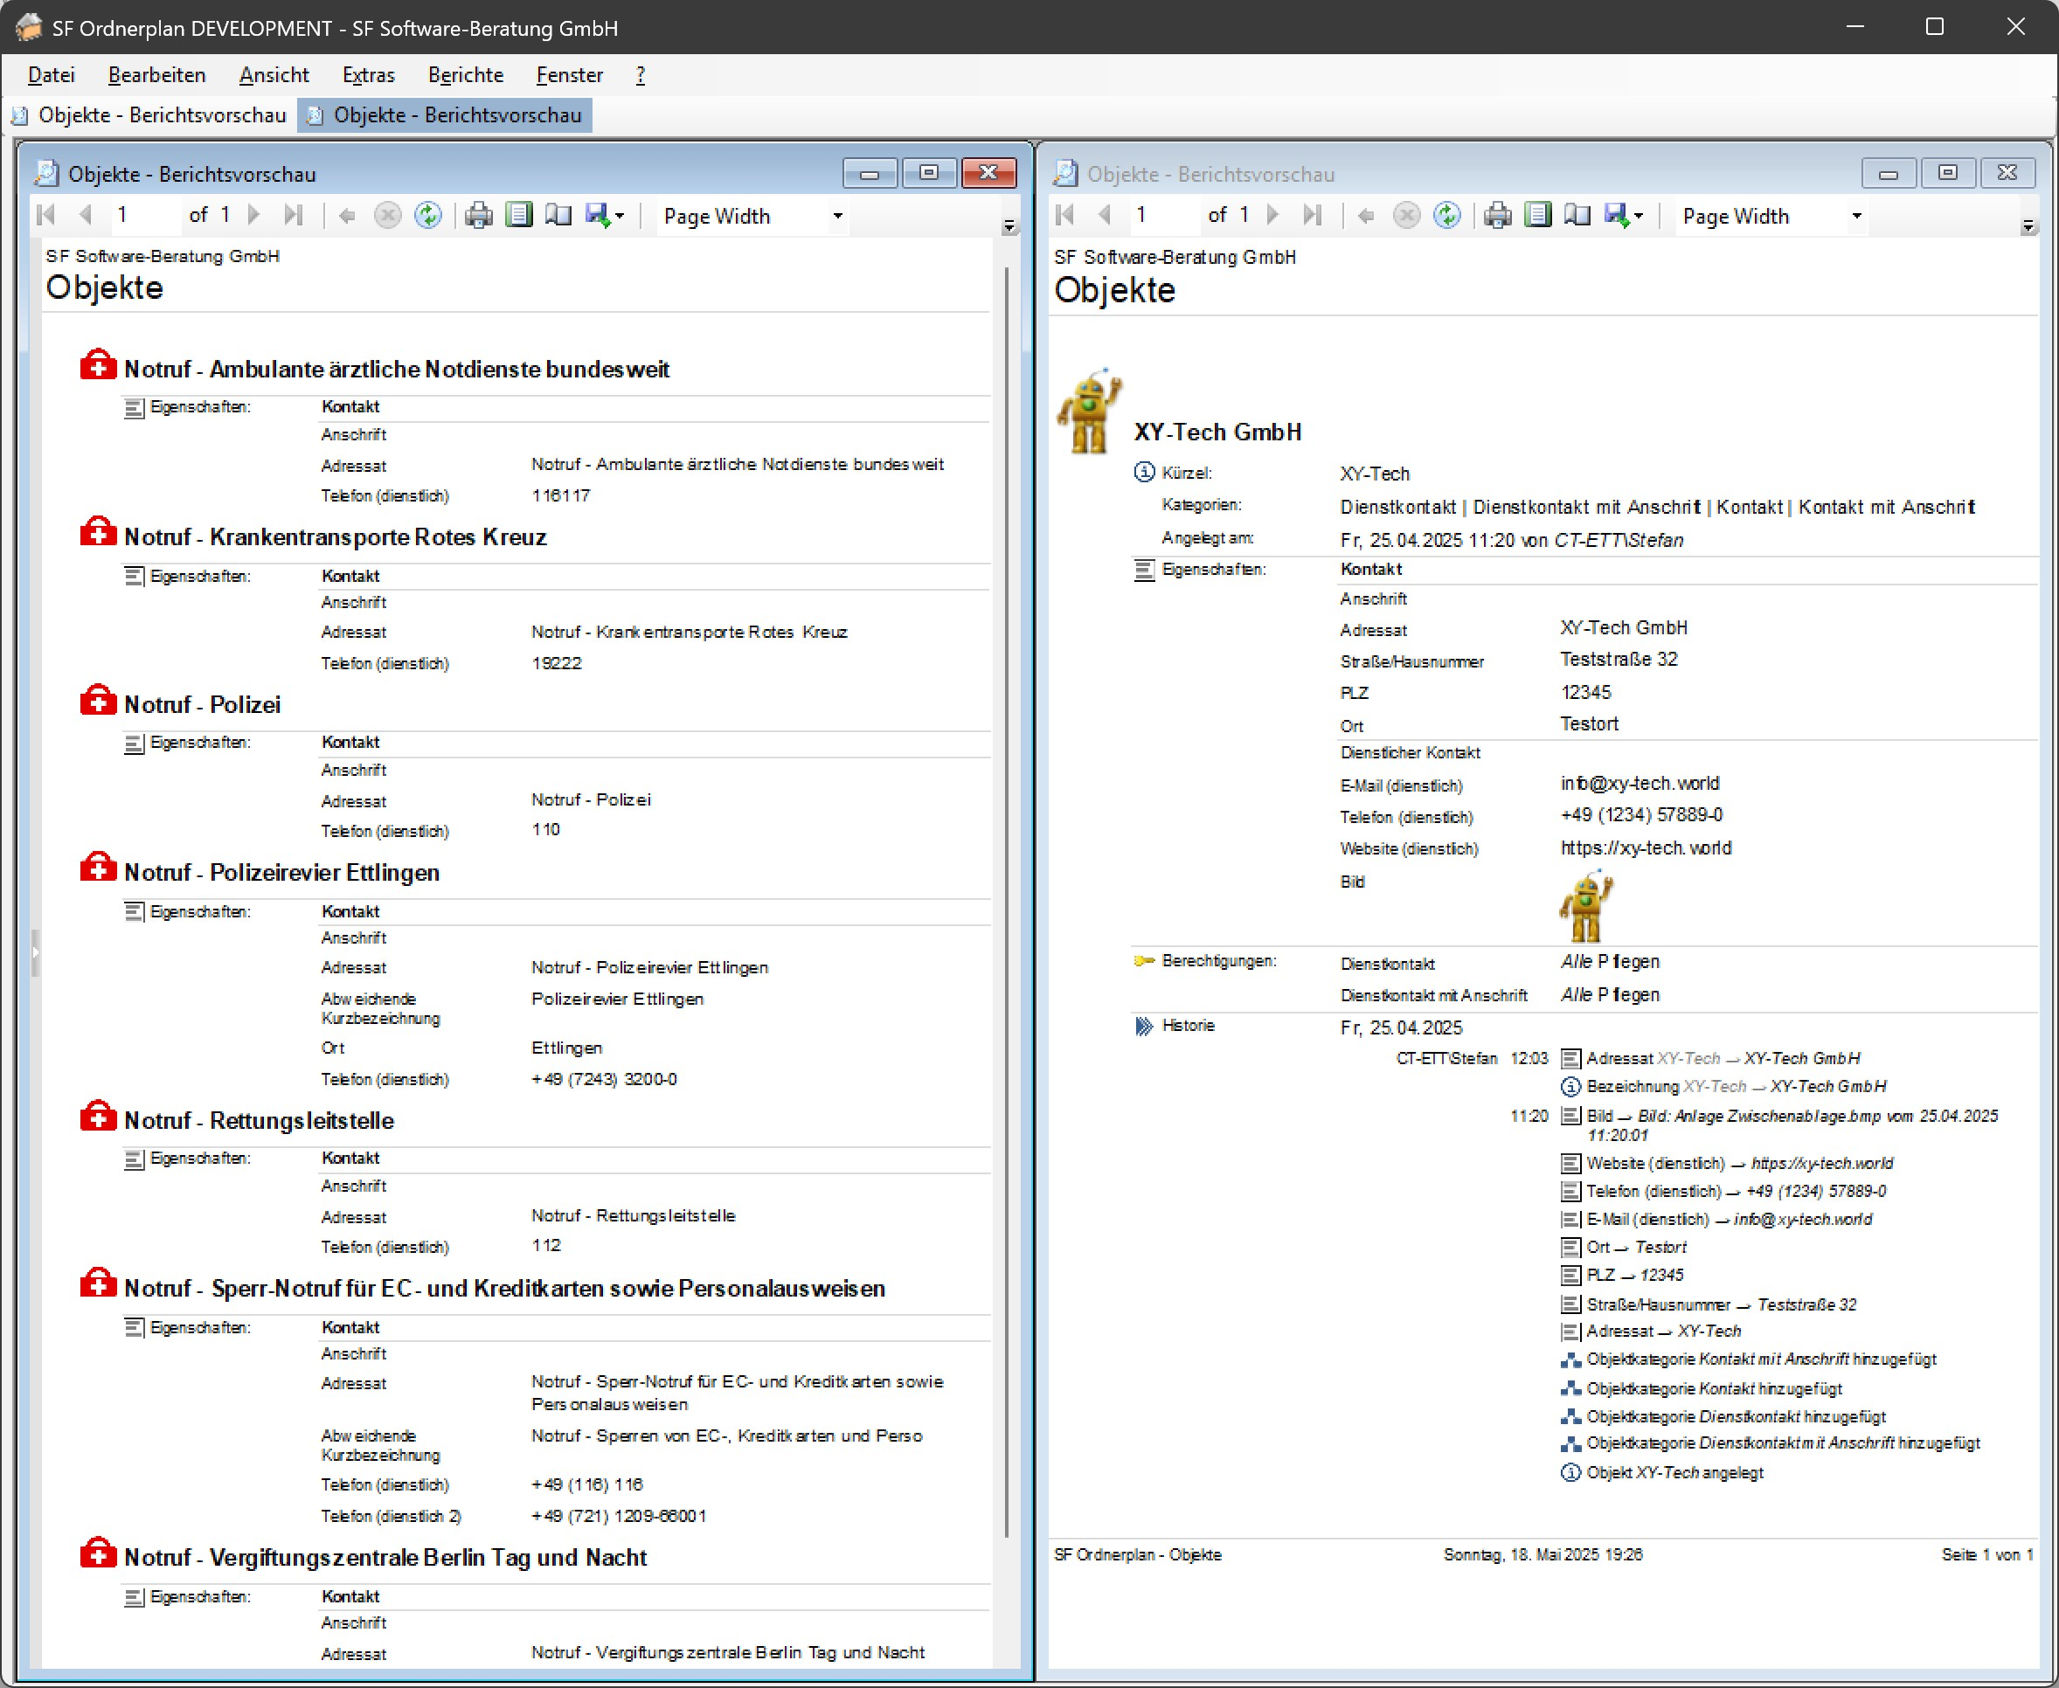The height and width of the screenshot is (1688, 2059).
Task: Click Eigenschaften icon in XY-Tech GmbH report
Action: point(1145,570)
